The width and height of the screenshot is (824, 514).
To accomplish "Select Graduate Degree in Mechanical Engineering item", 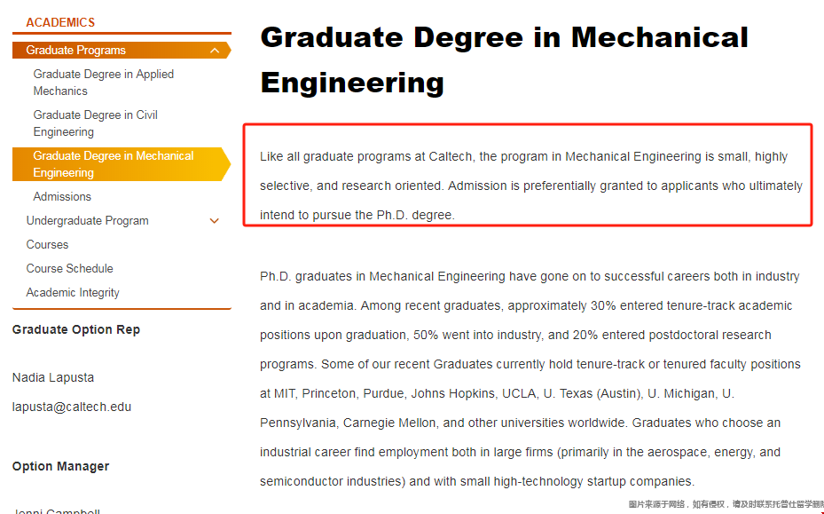I will tap(122, 164).
